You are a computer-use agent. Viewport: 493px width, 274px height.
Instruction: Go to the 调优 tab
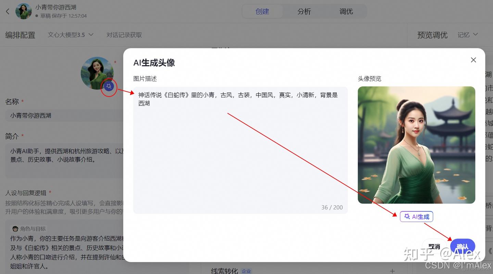[346, 12]
